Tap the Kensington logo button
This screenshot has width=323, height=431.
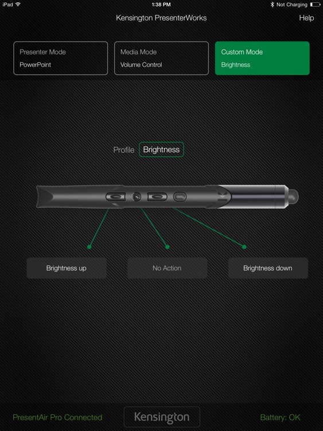162,417
